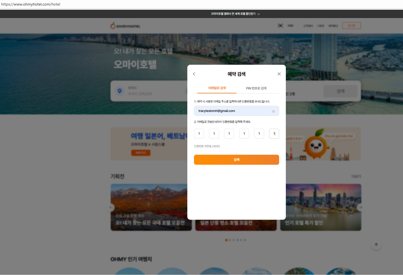Open the VND currency selector

tap(290, 26)
